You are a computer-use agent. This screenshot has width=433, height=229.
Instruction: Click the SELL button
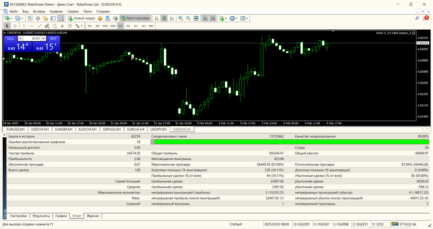[x=10, y=39]
